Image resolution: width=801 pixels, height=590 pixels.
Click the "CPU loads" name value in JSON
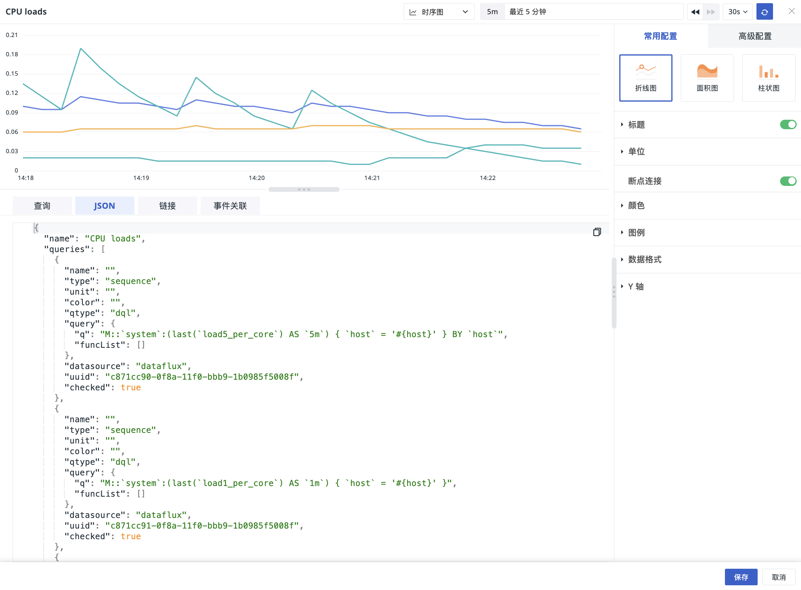coord(113,239)
